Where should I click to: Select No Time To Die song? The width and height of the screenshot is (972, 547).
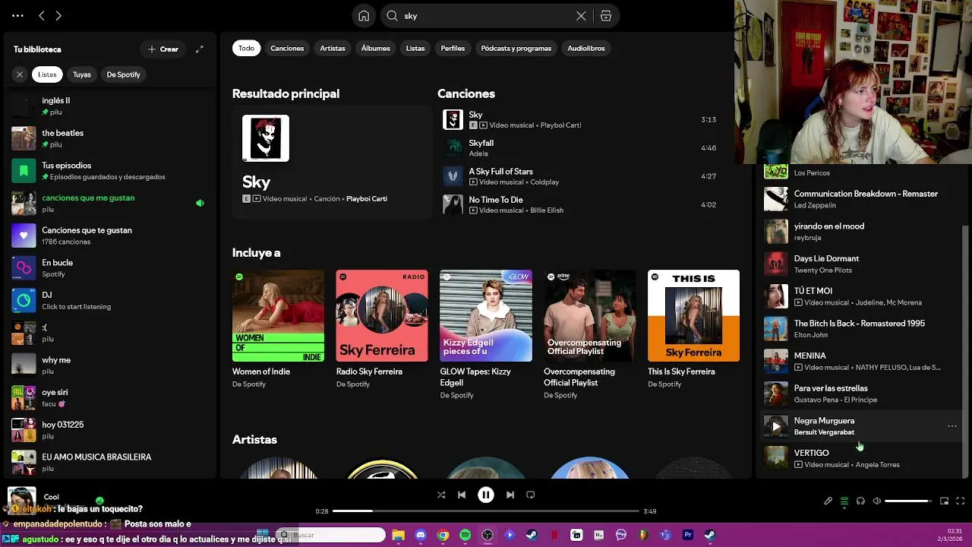581,204
